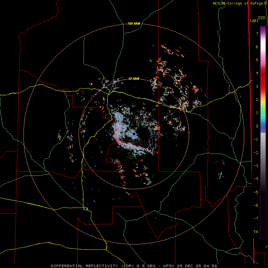Viewport: 268px width, 268px height.
Task: Click the black radar site dot at the center
Action: (x=134, y=134)
